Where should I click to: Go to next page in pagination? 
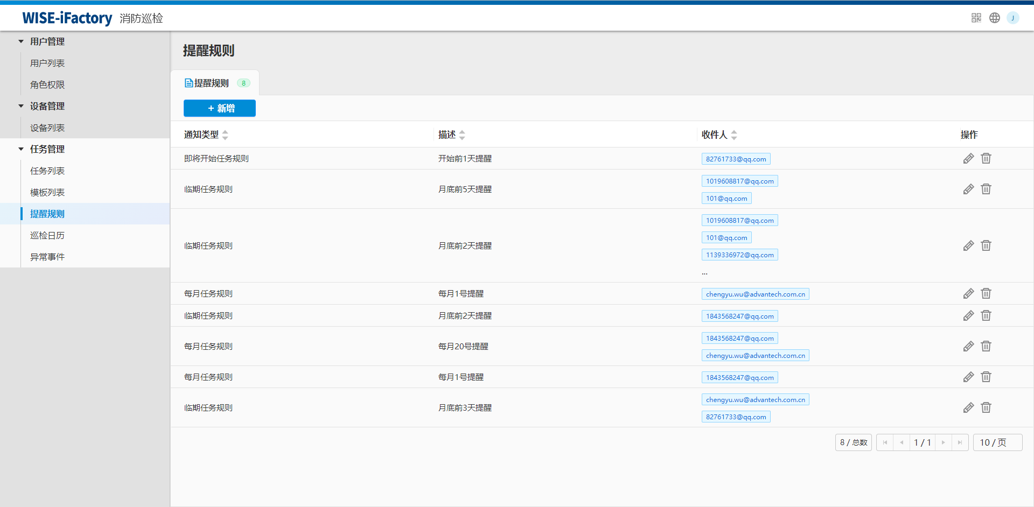943,442
